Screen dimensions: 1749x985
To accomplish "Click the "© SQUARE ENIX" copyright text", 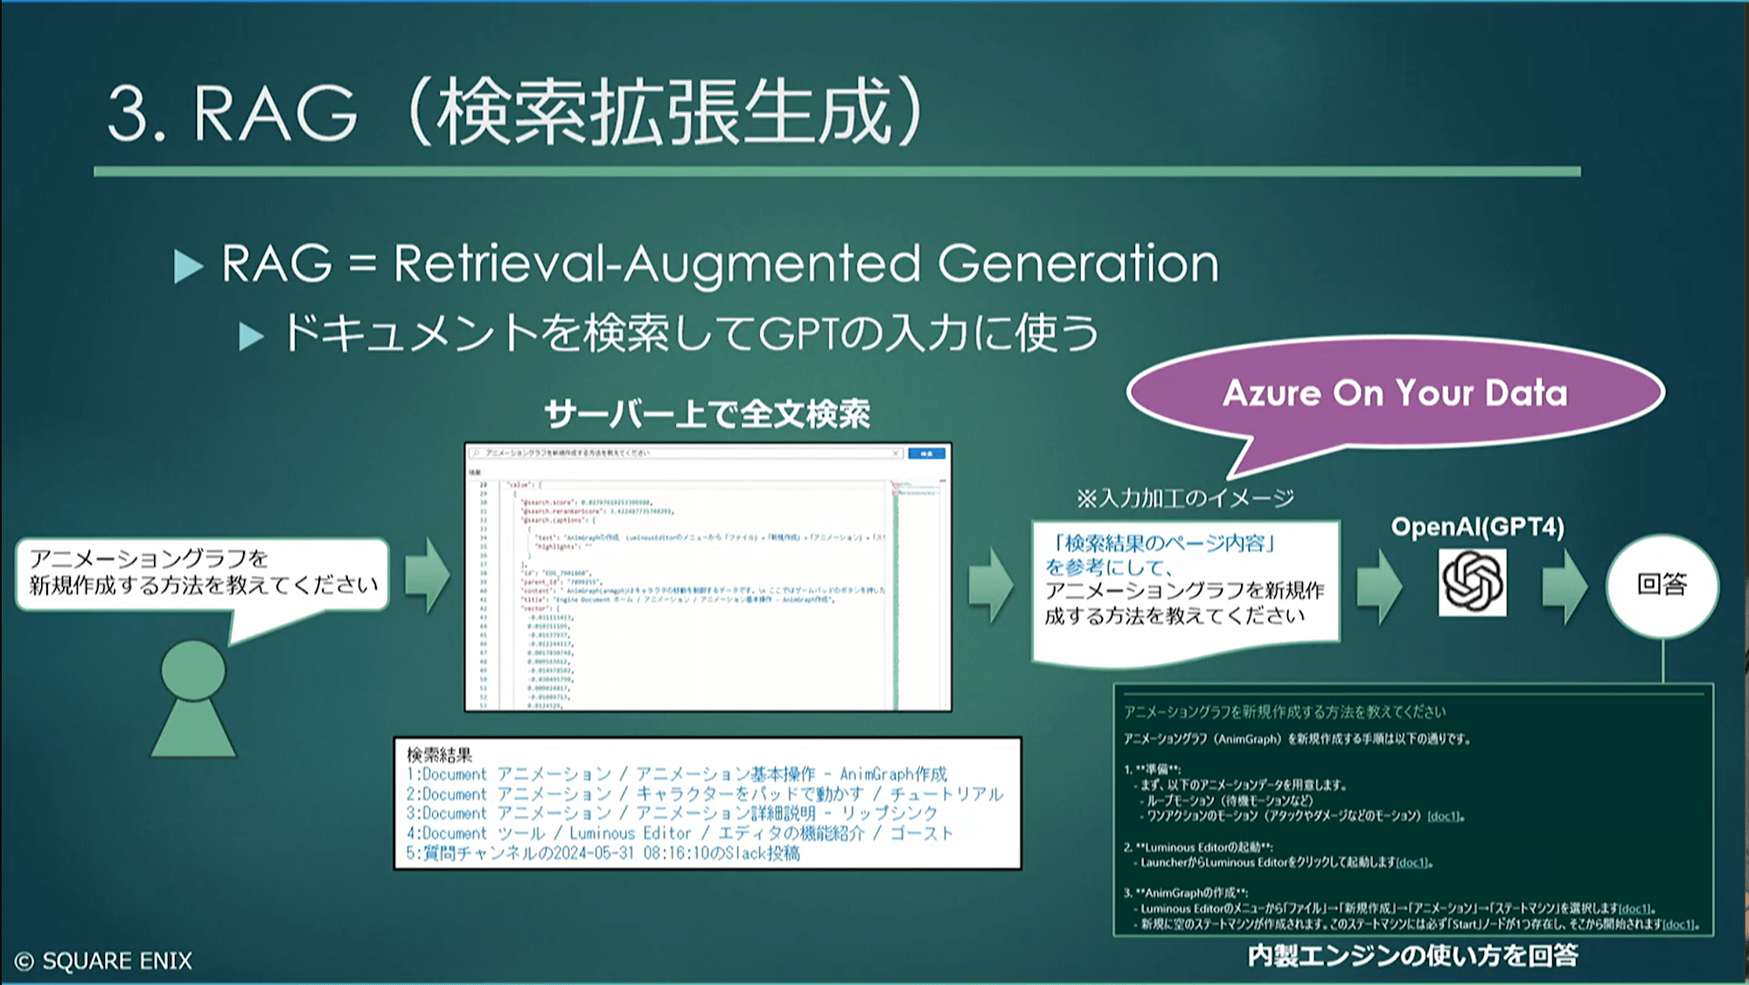I will coord(104,961).
